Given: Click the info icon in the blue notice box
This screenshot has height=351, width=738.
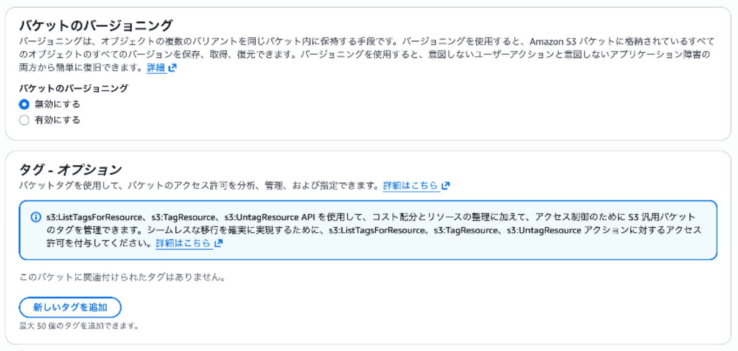Looking at the screenshot, I should (35, 218).
